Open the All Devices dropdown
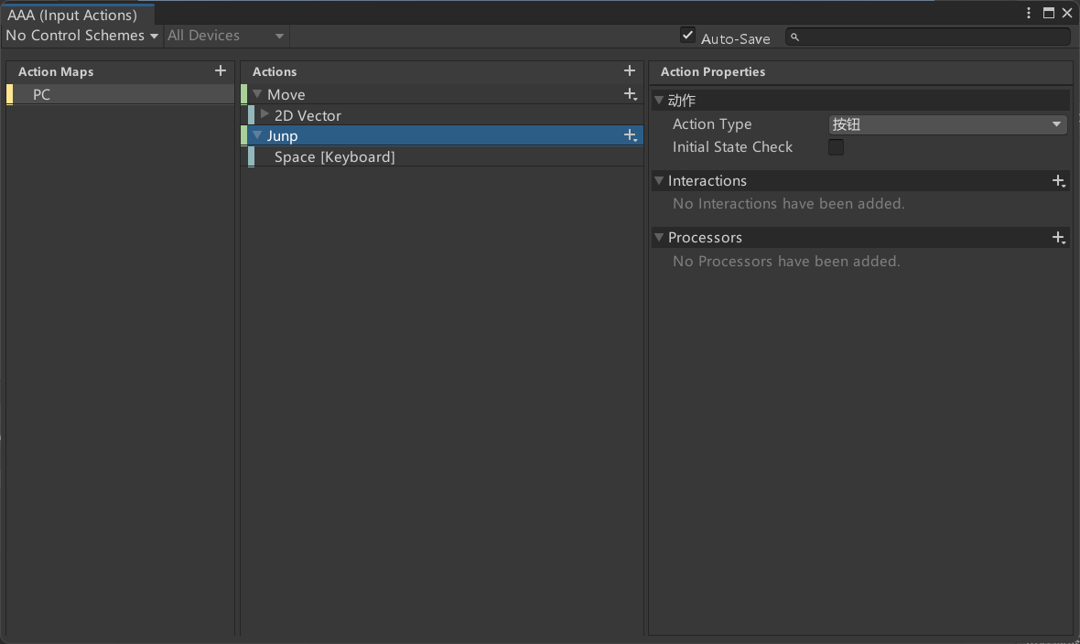 point(226,35)
